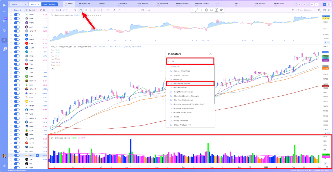Toggle the FROG alert status switch
The image size is (333, 172).
pyautogui.click(x=17, y=15)
